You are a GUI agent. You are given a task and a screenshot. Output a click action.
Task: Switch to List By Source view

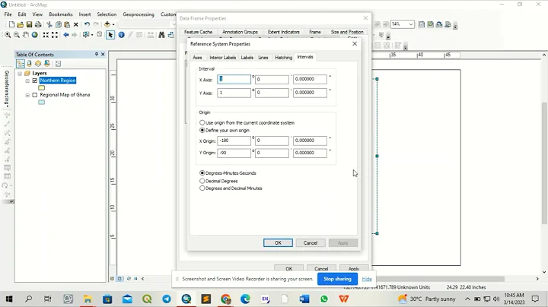[x=30, y=64]
